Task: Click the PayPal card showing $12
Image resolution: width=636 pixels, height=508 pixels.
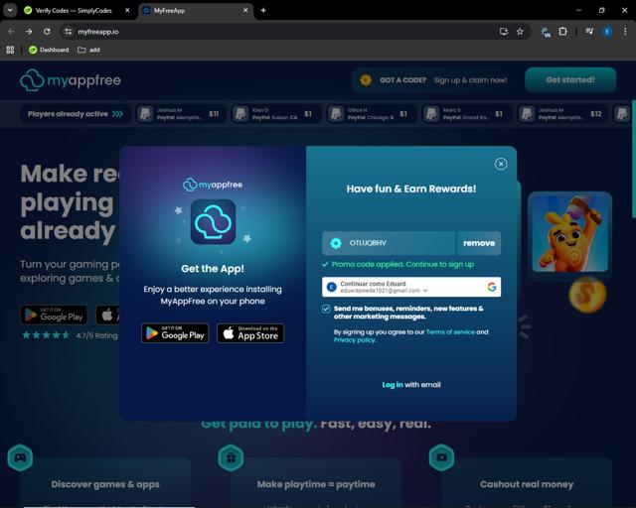Action: click(x=562, y=114)
